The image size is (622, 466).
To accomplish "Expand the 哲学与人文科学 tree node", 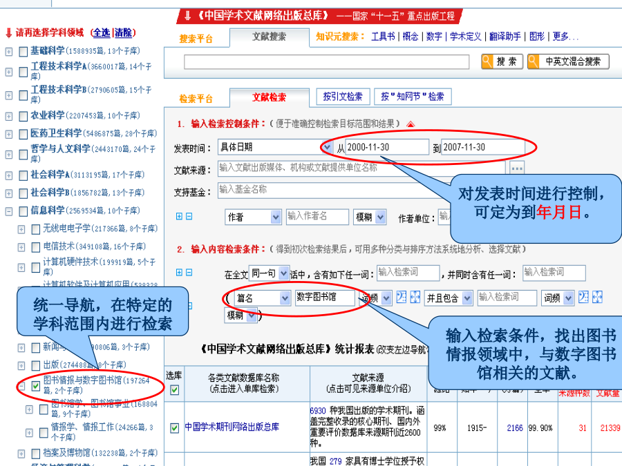I will [x=9, y=155].
